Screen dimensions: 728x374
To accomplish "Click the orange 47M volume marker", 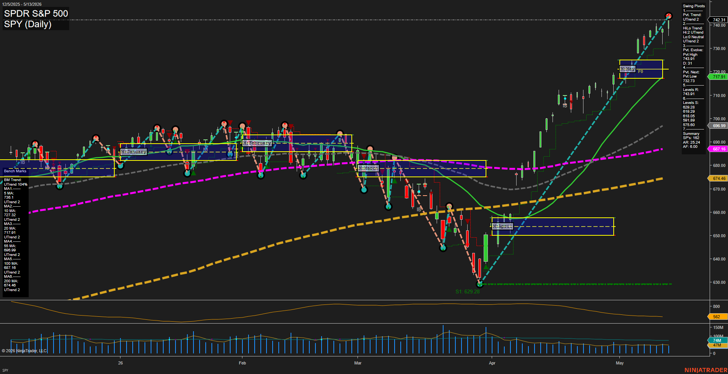I will click(717, 345).
